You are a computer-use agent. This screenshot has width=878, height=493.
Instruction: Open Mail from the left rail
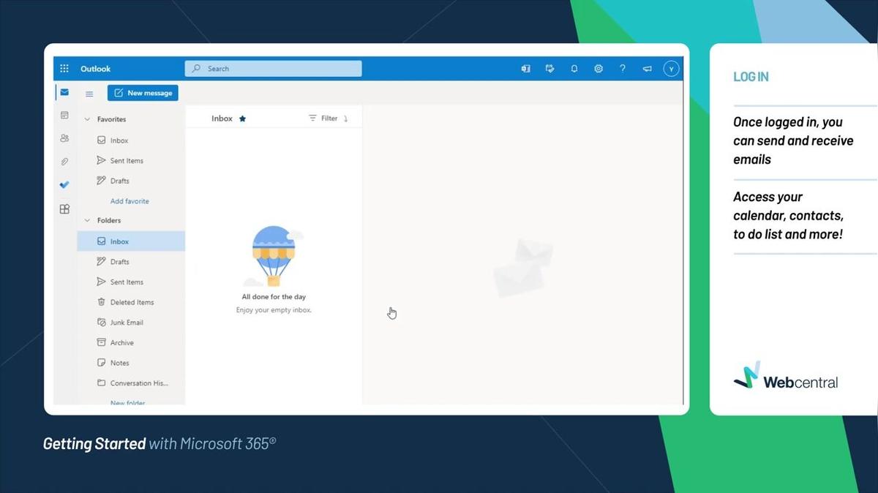coord(64,92)
